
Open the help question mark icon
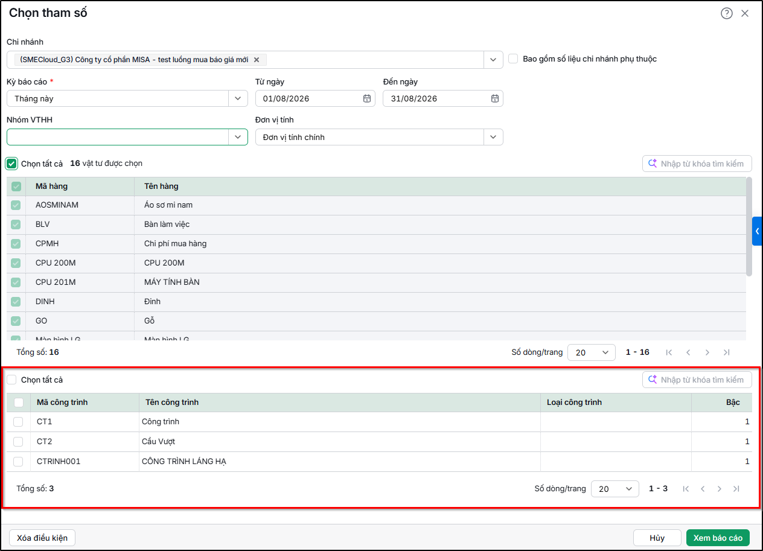(x=727, y=13)
